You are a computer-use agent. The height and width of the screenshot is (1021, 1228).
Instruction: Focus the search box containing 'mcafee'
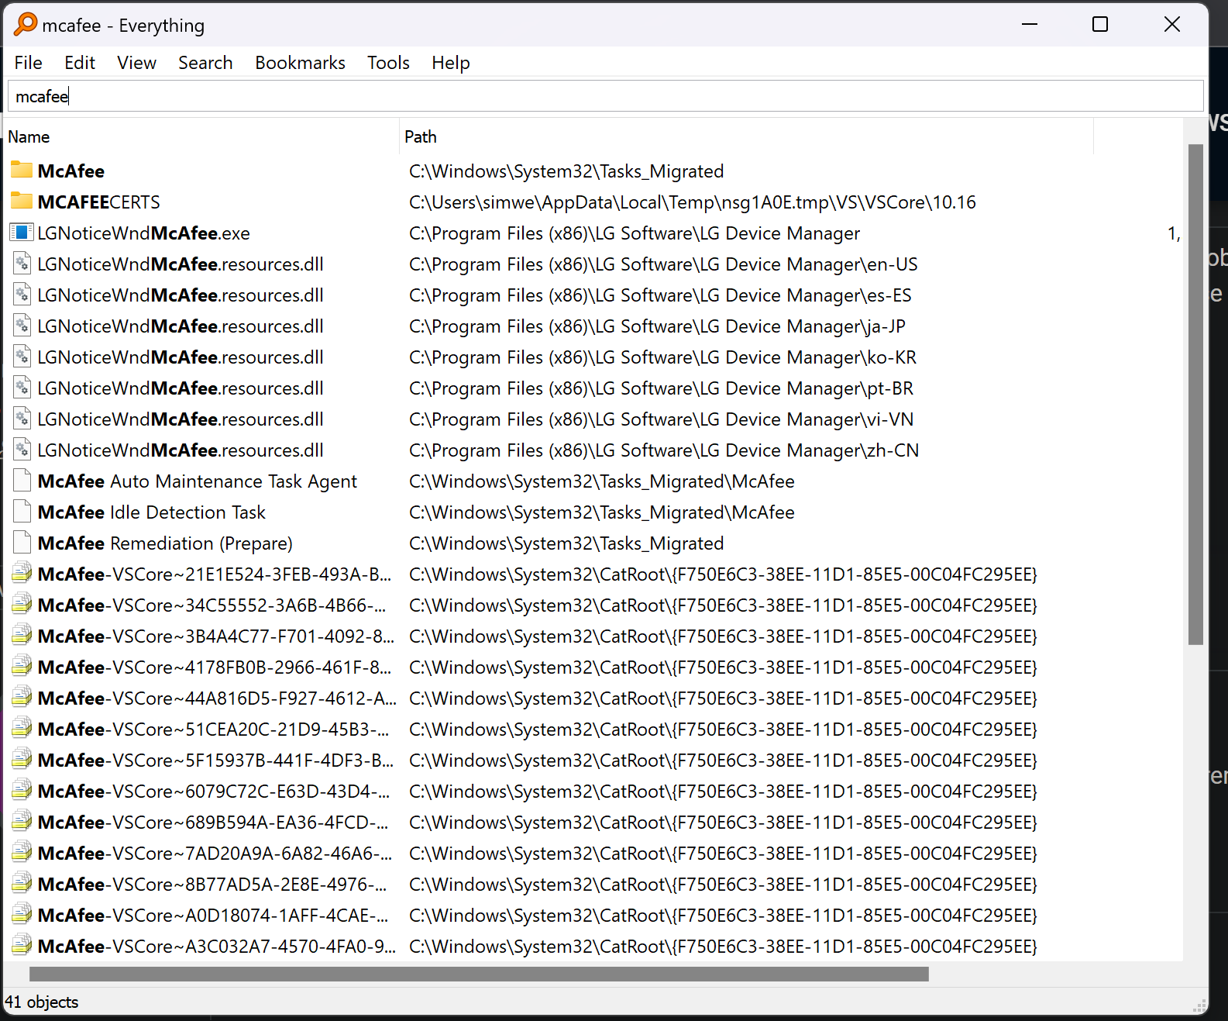[605, 96]
